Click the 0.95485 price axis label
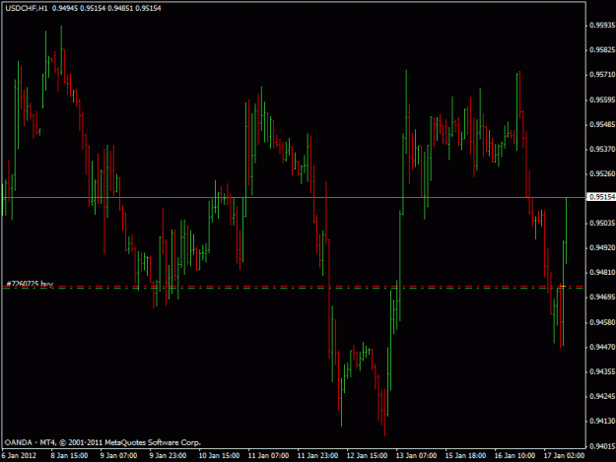The width and height of the screenshot is (616, 462). [x=602, y=124]
